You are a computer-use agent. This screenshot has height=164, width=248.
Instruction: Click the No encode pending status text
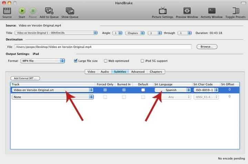tap(231, 158)
